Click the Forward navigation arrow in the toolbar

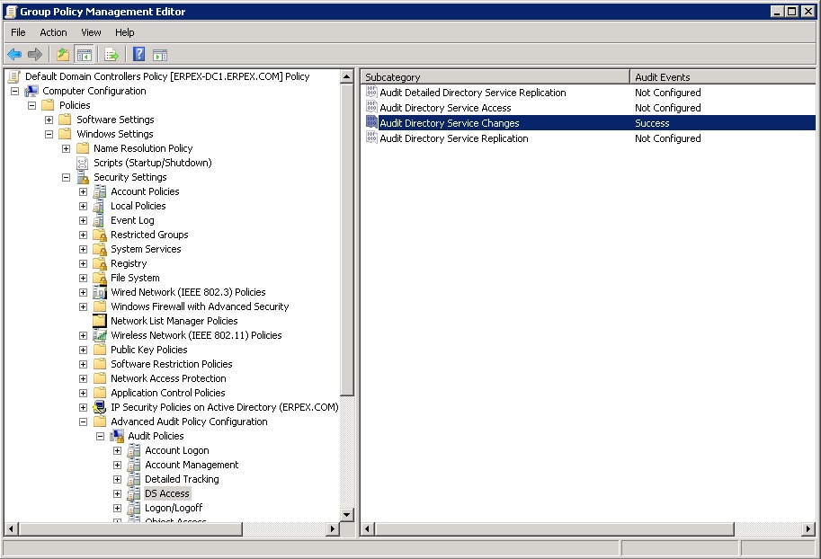(x=34, y=54)
